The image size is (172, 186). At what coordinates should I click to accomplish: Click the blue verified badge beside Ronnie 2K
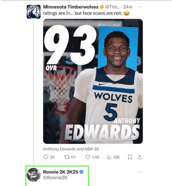click(81, 172)
